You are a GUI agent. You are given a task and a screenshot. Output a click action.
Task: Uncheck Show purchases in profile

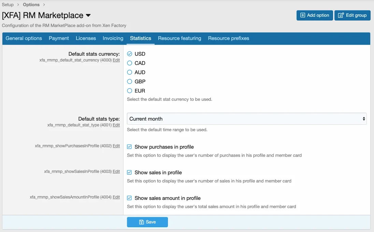coord(130,147)
